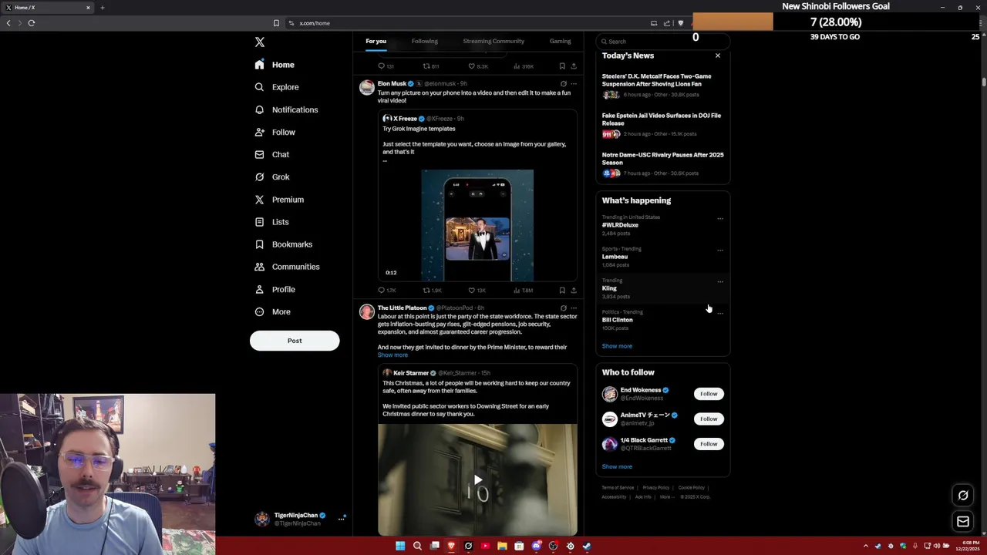Open Grok in the sidebar
The image size is (987, 555).
pyautogui.click(x=272, y=177)
